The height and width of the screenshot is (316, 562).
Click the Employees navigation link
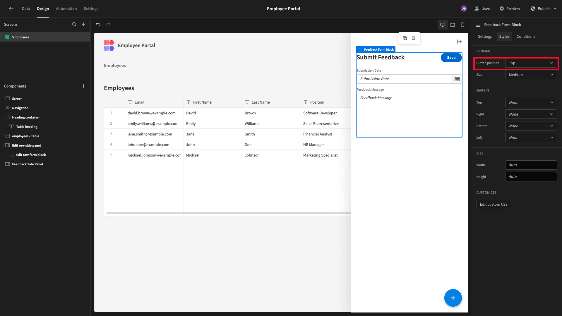click(115, 66)
